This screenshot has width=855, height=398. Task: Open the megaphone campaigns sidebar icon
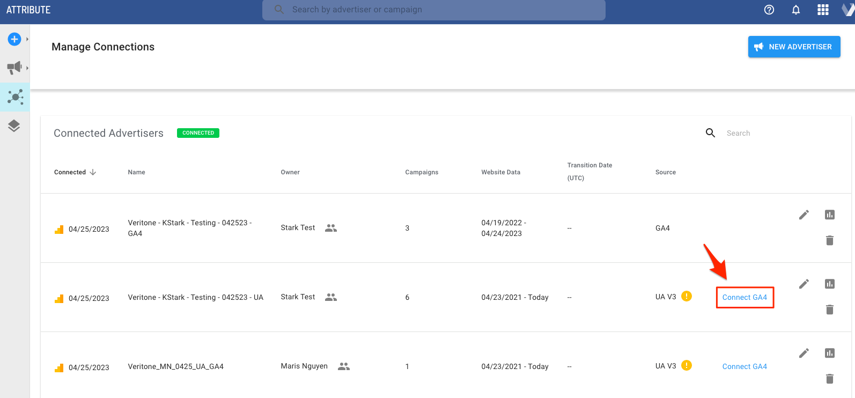(x=14, y=68)
